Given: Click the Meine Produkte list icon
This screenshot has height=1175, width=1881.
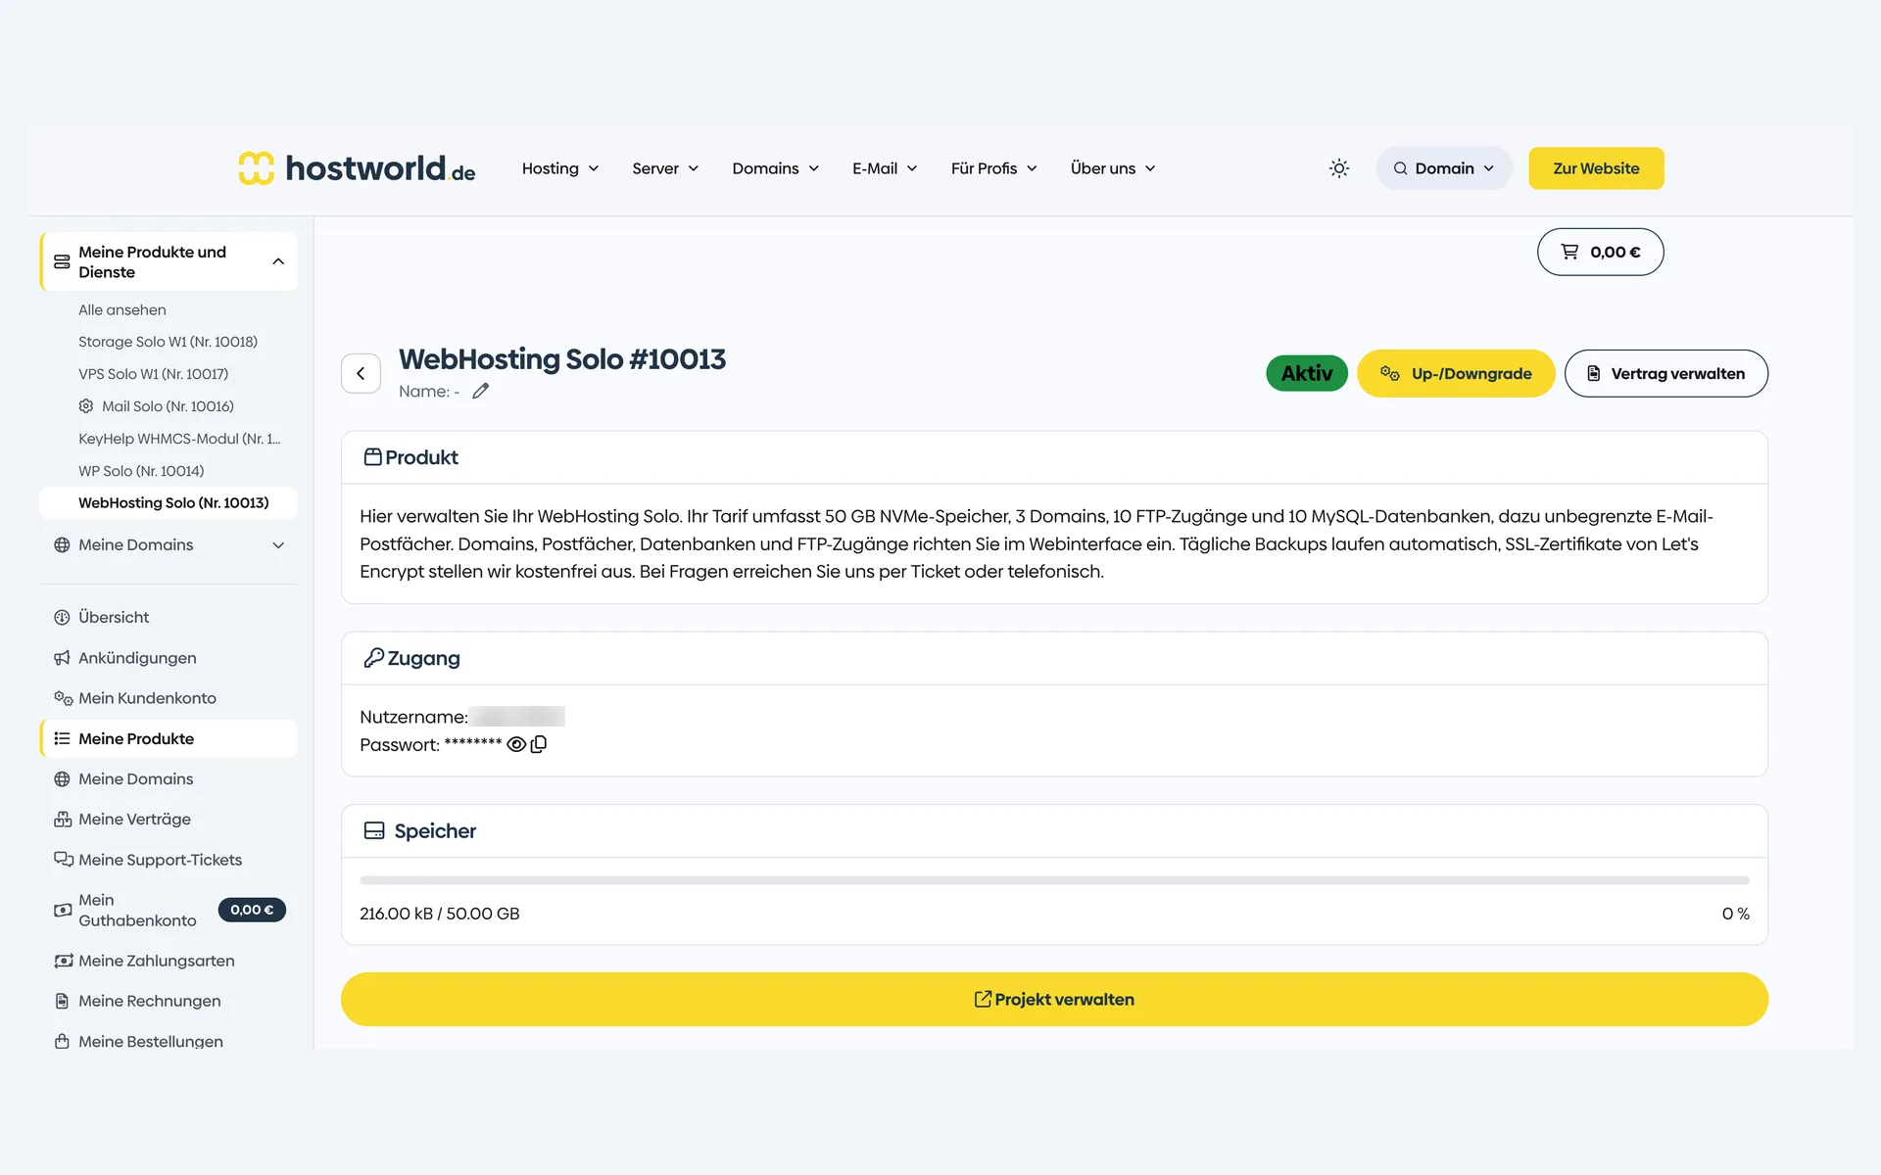Looking at the screenshot, I should [62, 738].
